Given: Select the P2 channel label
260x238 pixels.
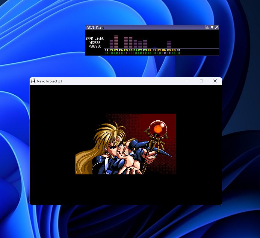Looking at the screenshot, I should coord(140,50).
